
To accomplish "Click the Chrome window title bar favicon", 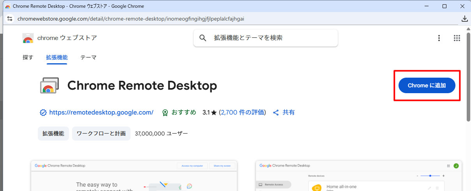I will coord(8,6).
